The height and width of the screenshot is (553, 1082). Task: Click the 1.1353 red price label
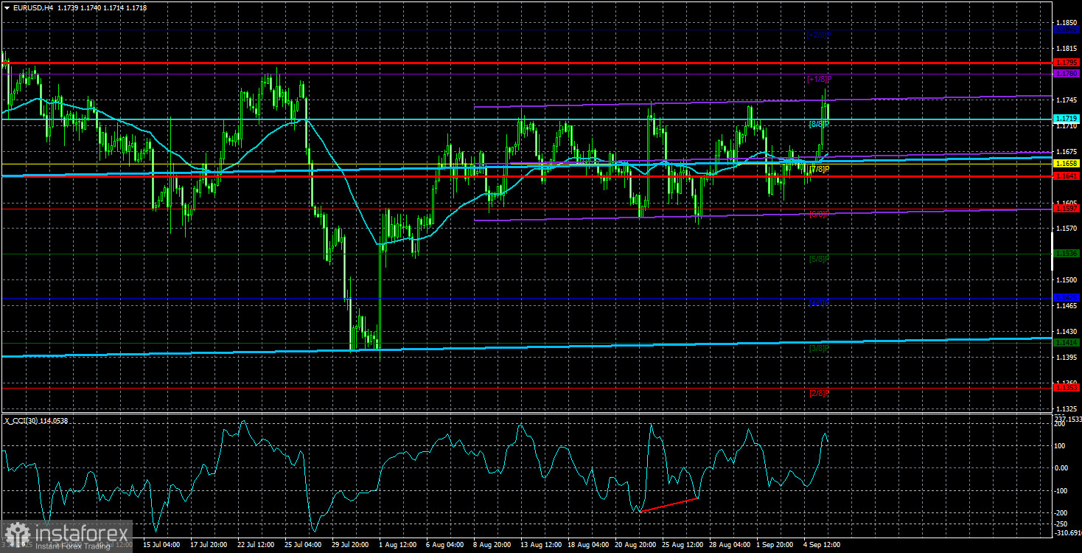(x=1067, y=388)
